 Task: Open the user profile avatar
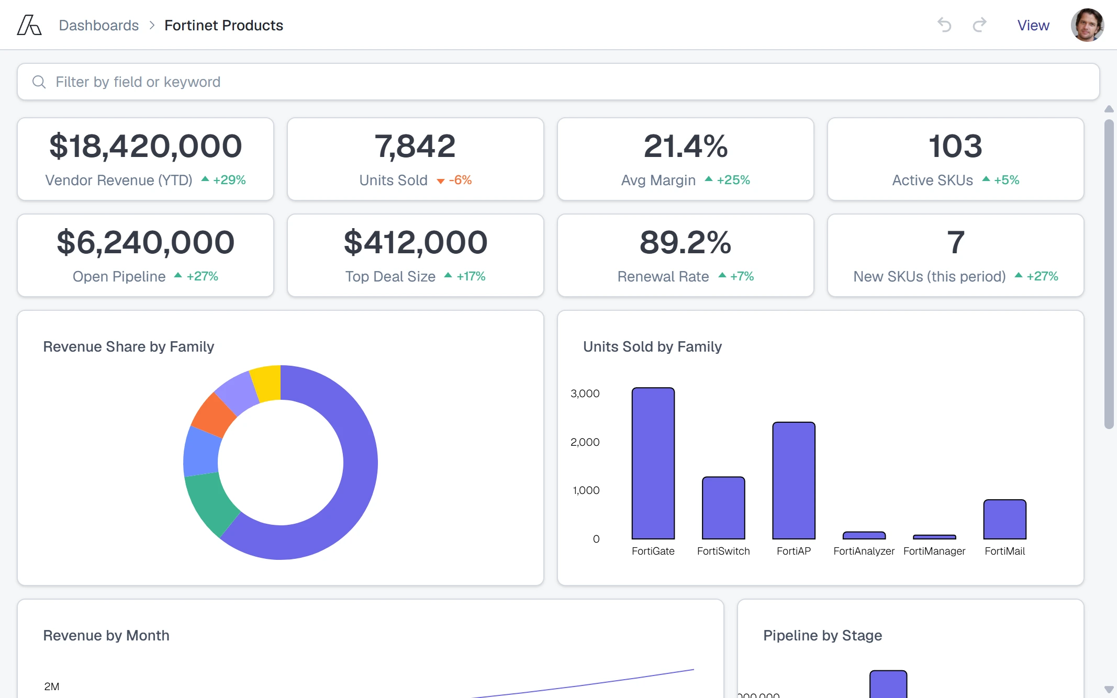[x=1087, y=25]
